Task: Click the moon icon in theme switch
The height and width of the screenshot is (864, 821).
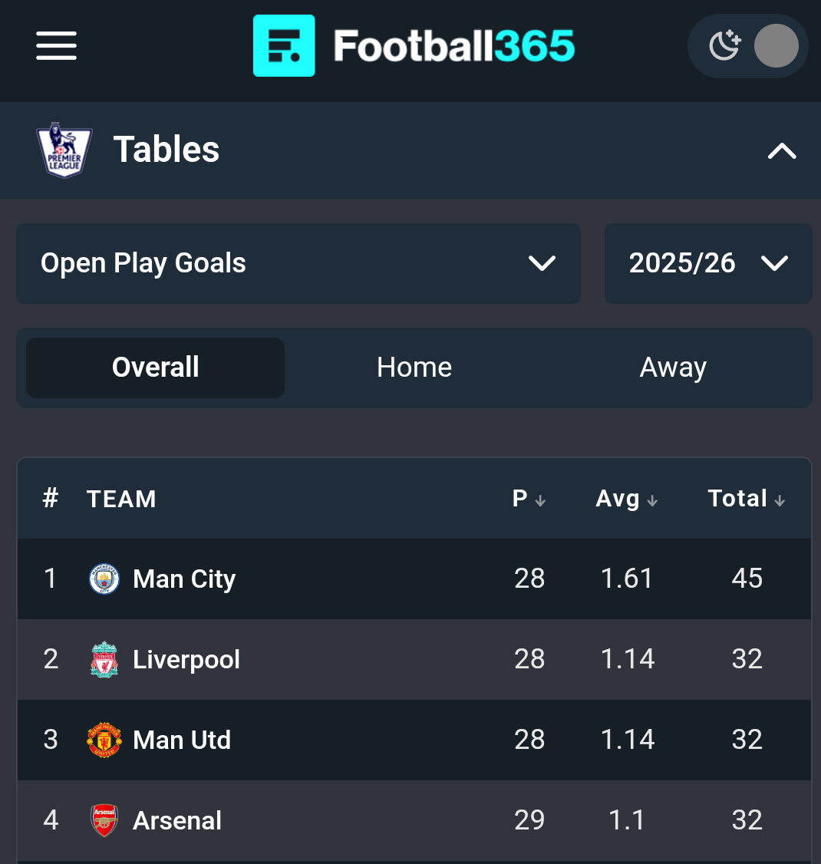Action: (x=724, y=46)
